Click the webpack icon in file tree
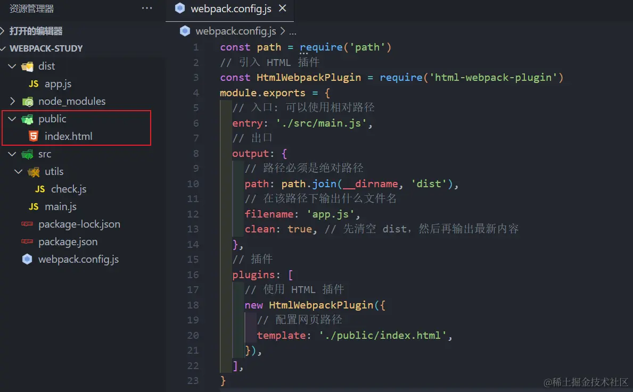This screenshot has height=392, width=633. (27, 260)
